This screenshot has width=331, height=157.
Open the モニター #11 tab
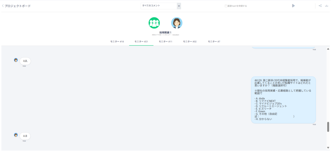(165, 42)
